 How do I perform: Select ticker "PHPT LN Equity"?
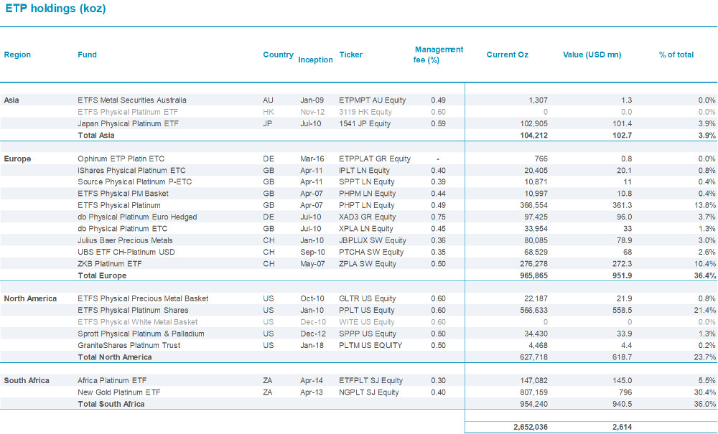click(366, 206)
